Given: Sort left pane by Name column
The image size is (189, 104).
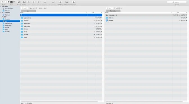Looking at the screenshot, I should click(54, 13).
